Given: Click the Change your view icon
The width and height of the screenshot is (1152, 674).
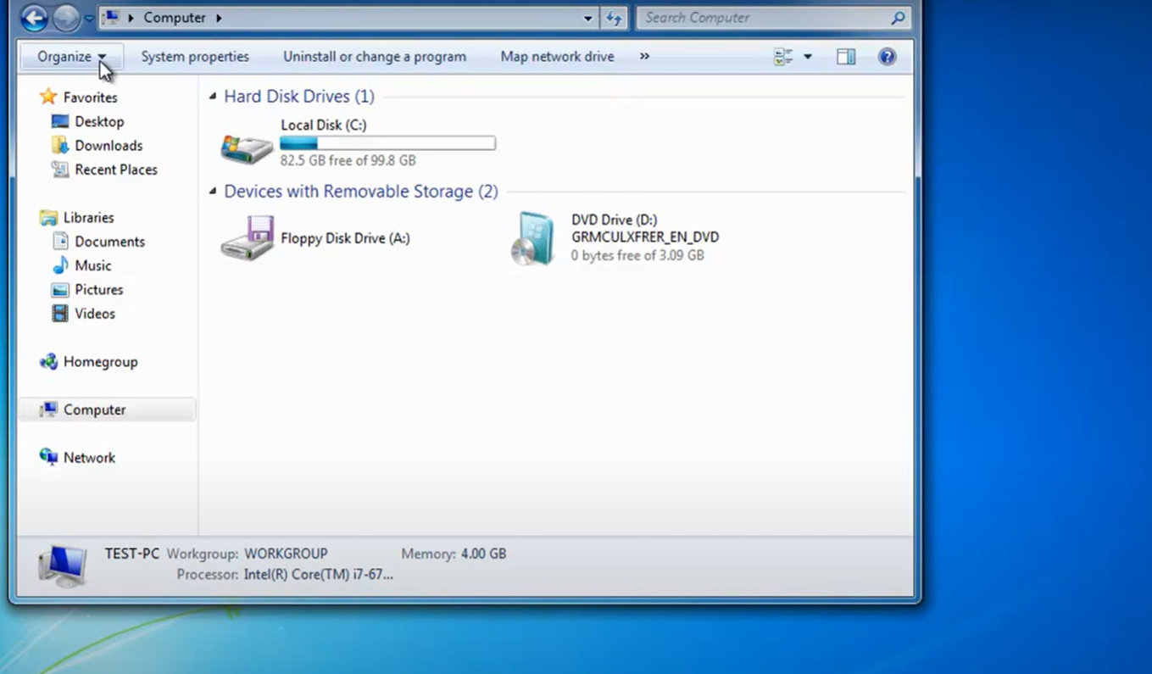Looking at the screenshot, I should pos(783,57).
